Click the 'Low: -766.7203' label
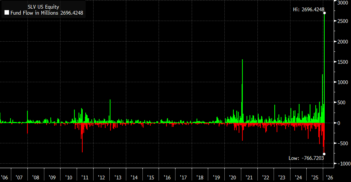Image resolution: width=351 pixels, height=182 pixels. (306, 158)
